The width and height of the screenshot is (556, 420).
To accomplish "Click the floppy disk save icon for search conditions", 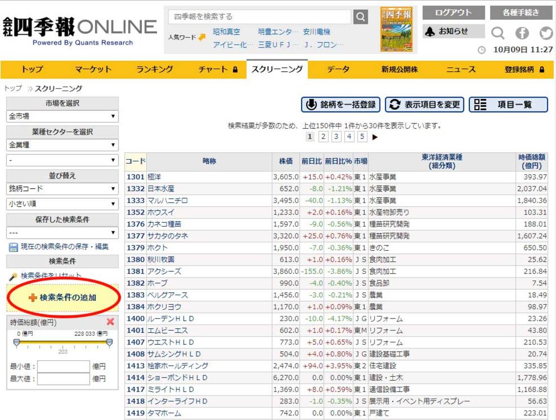I will point(13,247).
